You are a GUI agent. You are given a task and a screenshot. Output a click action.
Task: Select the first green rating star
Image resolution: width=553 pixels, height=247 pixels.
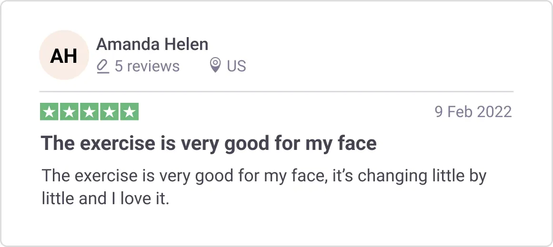[x=49, y=112]
